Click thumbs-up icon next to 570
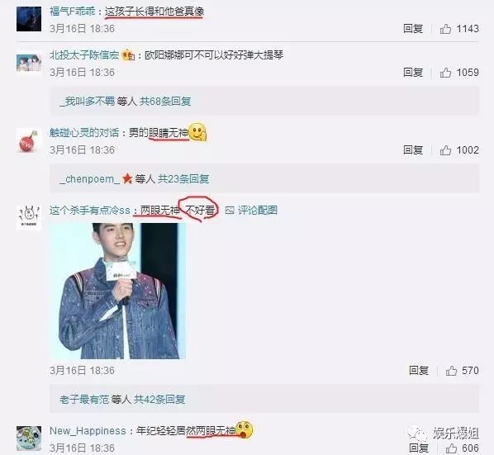This screenshot has height=455, width=494. 451,371
